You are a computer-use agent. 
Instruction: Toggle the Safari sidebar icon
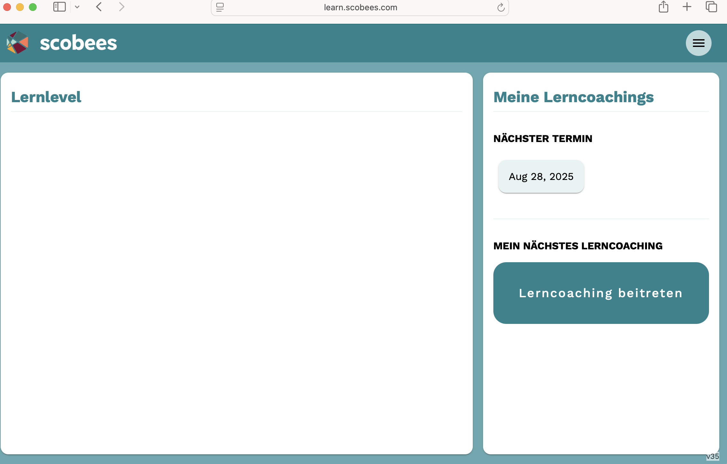coord(59,7)
